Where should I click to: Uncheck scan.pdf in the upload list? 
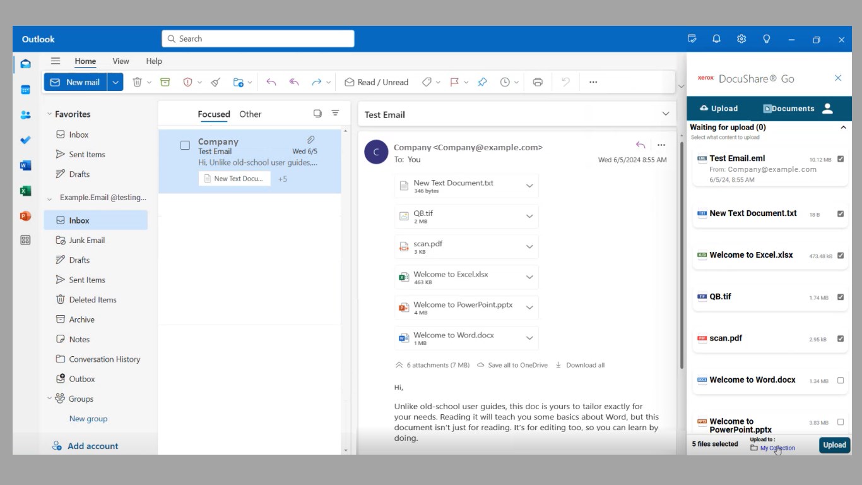(x=841, y=339)
